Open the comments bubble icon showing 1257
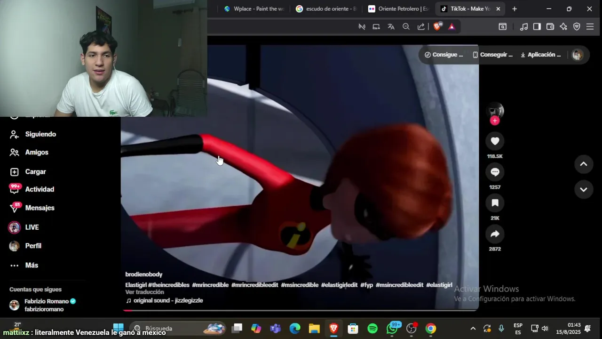The height and width of the screenshot is (339, 602). tap(495, 172)
